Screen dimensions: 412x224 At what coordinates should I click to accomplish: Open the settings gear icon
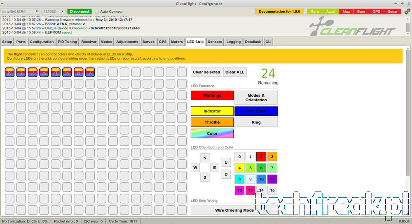[407, 11]
